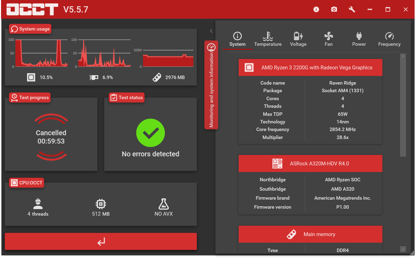Open the Voltage tab

[298, 40]
